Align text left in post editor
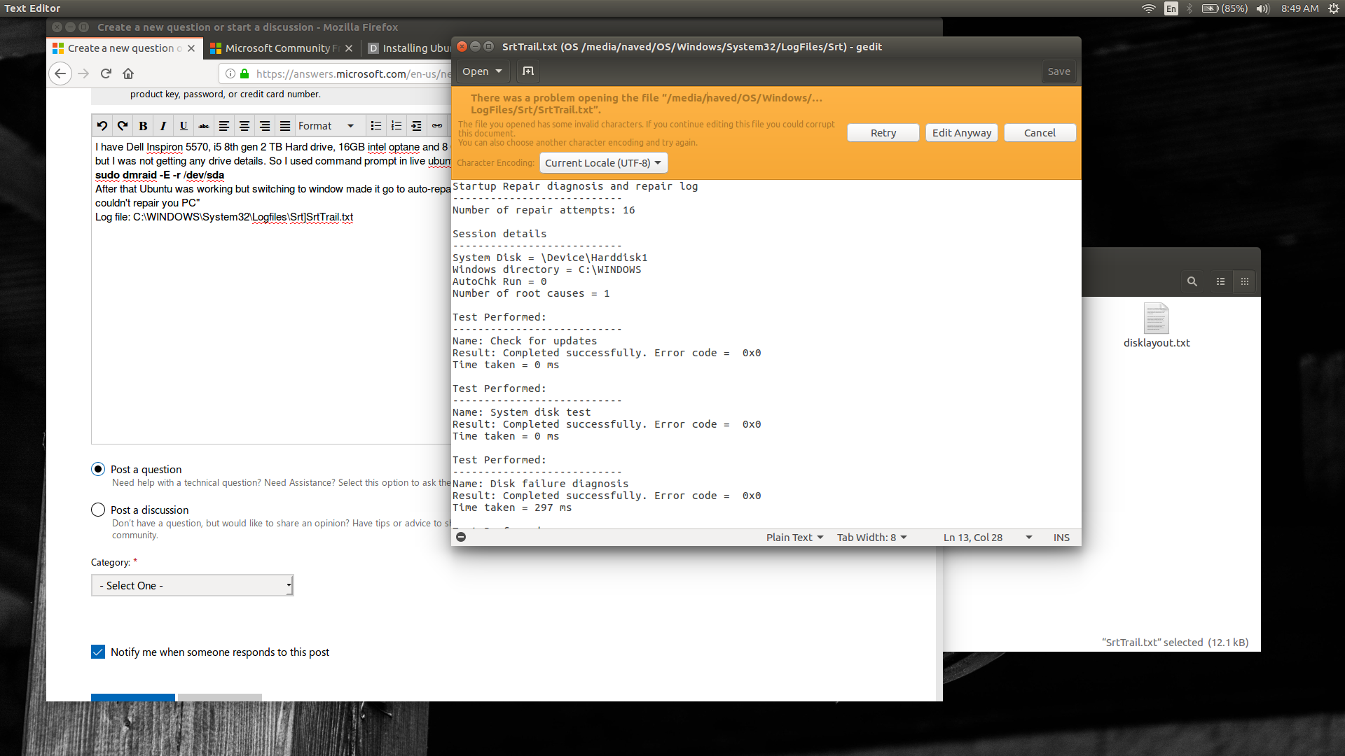The height and width of the screenshot is (756, 1345). 224,126
